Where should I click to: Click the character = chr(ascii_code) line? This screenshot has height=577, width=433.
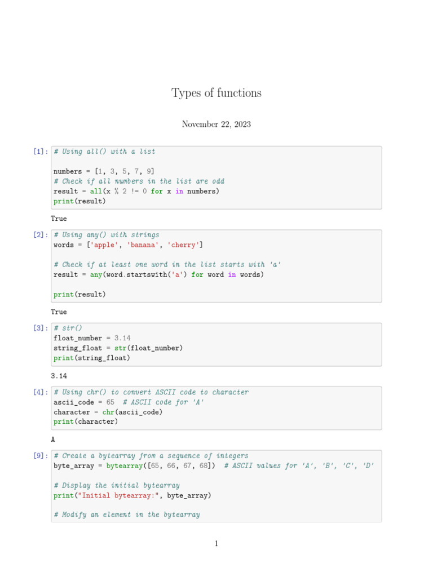(x=108, y=412)
